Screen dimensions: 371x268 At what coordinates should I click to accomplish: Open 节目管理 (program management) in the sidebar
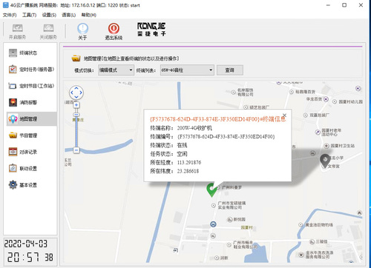[x=31, y=135]
